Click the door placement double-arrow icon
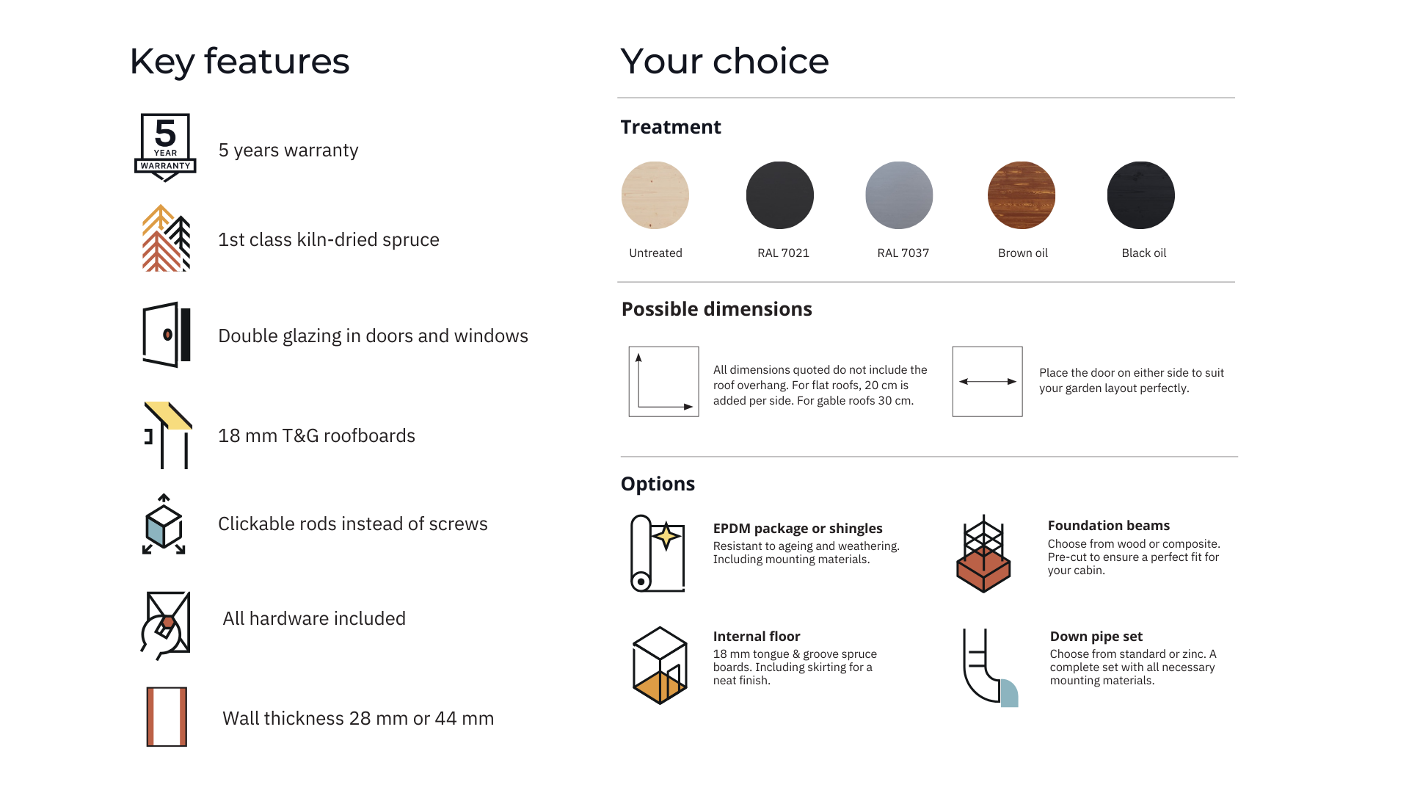This screenshot has width=1409, height=793. [987, 382]
